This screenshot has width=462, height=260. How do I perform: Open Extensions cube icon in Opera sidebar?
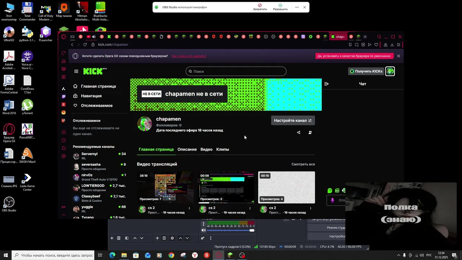pyautogui.click(x=64, y=148)
